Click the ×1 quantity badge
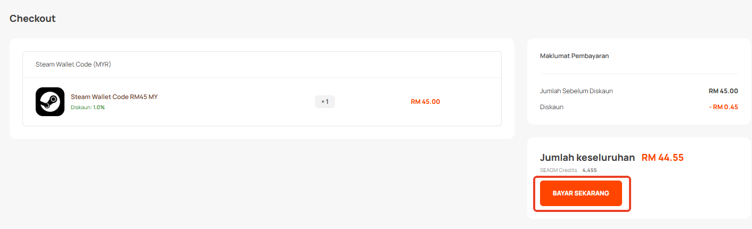Screen dimensions: 752x229 (x=325, y=102)
